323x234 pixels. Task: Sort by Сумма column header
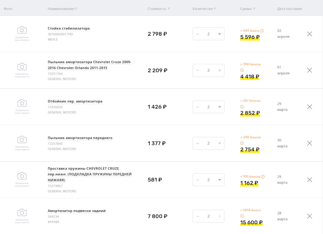tap(248, 9)
